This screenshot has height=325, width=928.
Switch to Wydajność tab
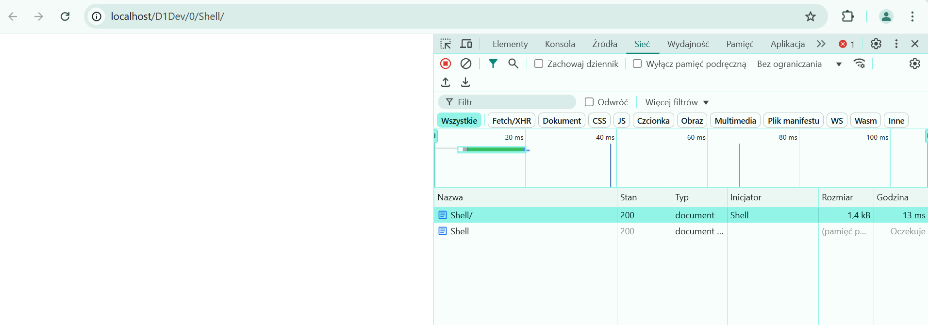click(x=688, y=44)
